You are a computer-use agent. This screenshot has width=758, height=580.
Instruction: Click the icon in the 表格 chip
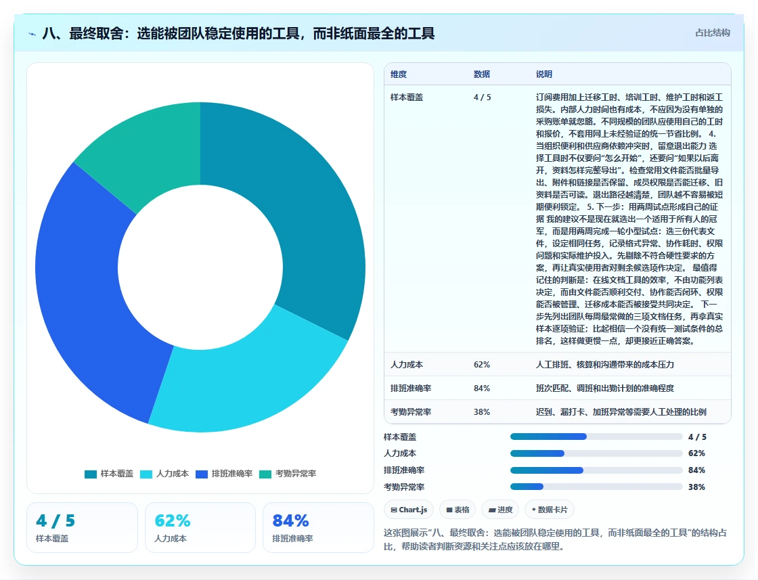click(x=449, y=510)
